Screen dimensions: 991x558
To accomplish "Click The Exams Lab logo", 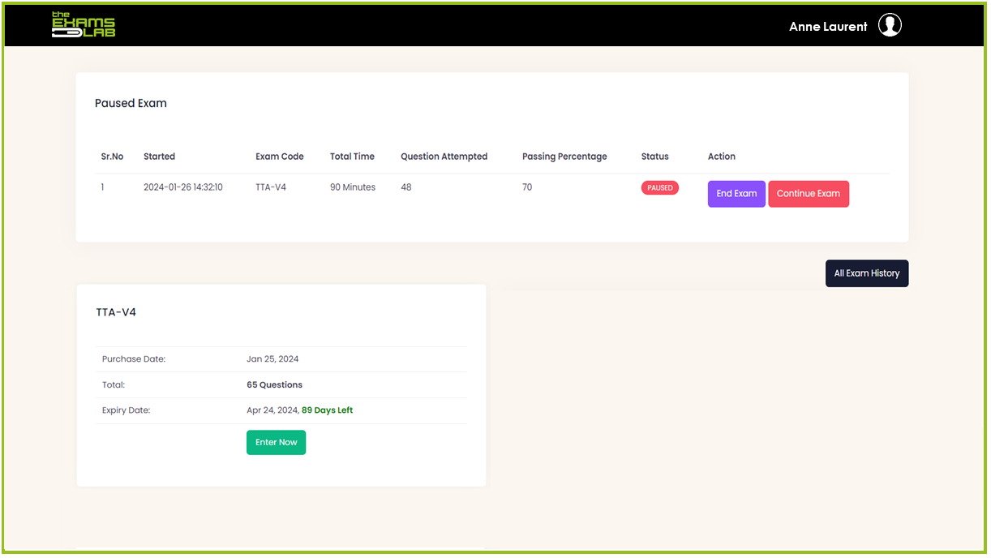I will tap(84, 24).
